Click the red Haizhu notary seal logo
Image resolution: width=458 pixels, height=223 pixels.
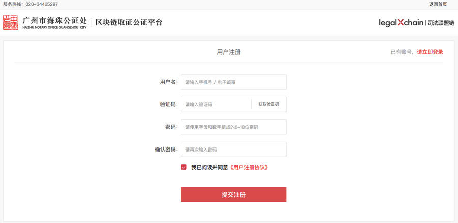tap(11, 22)
